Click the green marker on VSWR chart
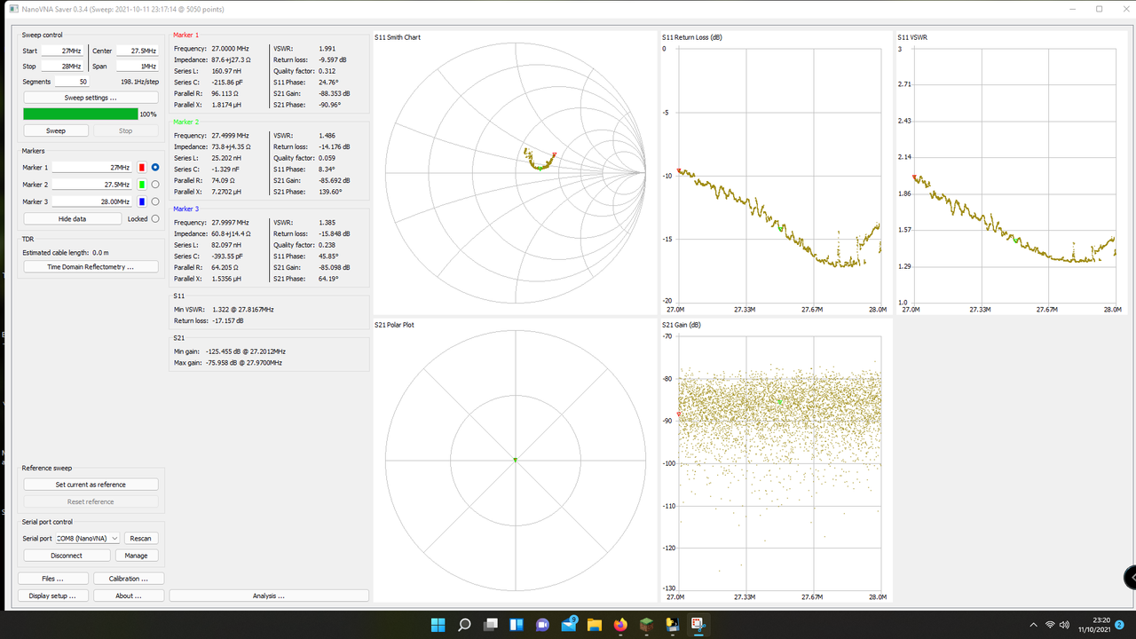Image resolution: width=1136 pixels, height=639 pixels. tap(1016, 240)
